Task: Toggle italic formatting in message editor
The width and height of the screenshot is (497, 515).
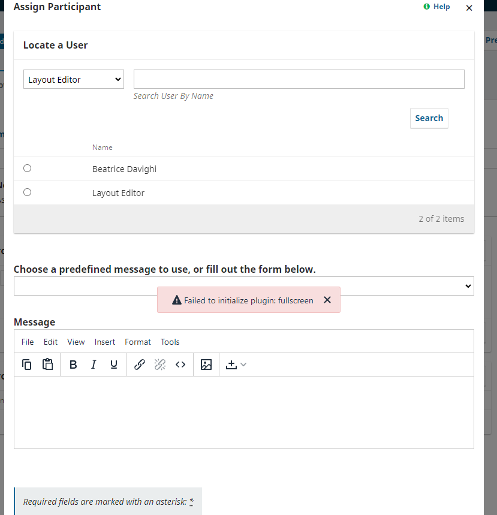Action: point(94,365)
